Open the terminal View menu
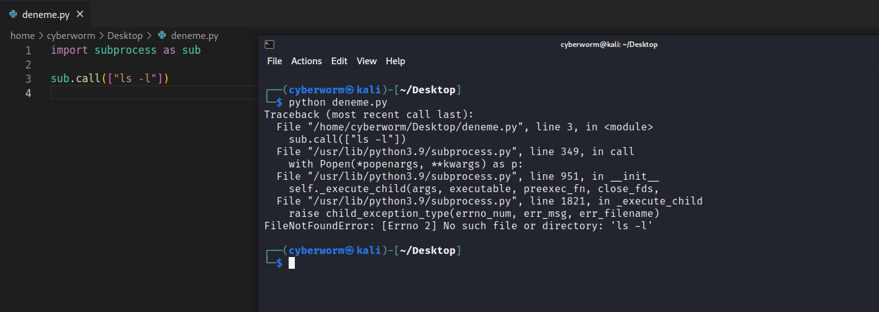The height and width of the screenshot is (312, 879). [367, 61]
